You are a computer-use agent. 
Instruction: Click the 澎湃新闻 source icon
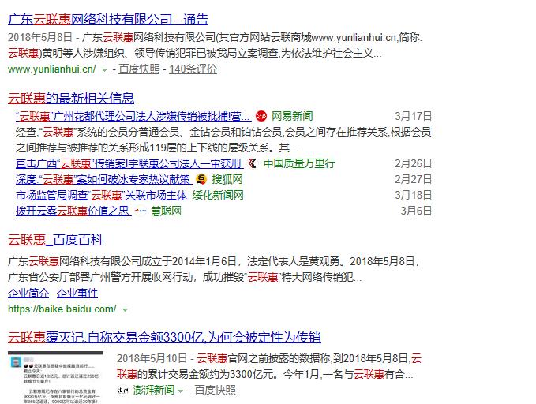[123, 390]
